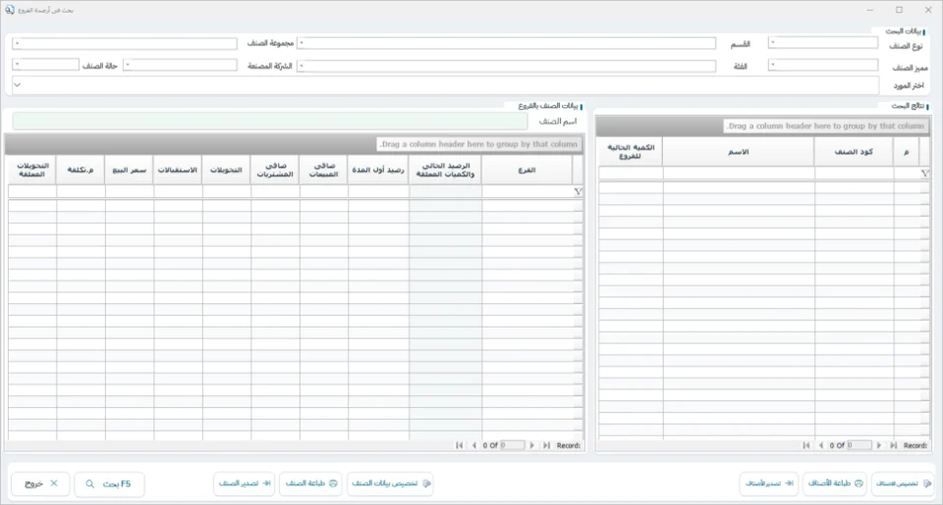The width and height of the screenshot is (943, 505).
Task: Click the app icon in the title bar
Action: (x=10, y=10)
